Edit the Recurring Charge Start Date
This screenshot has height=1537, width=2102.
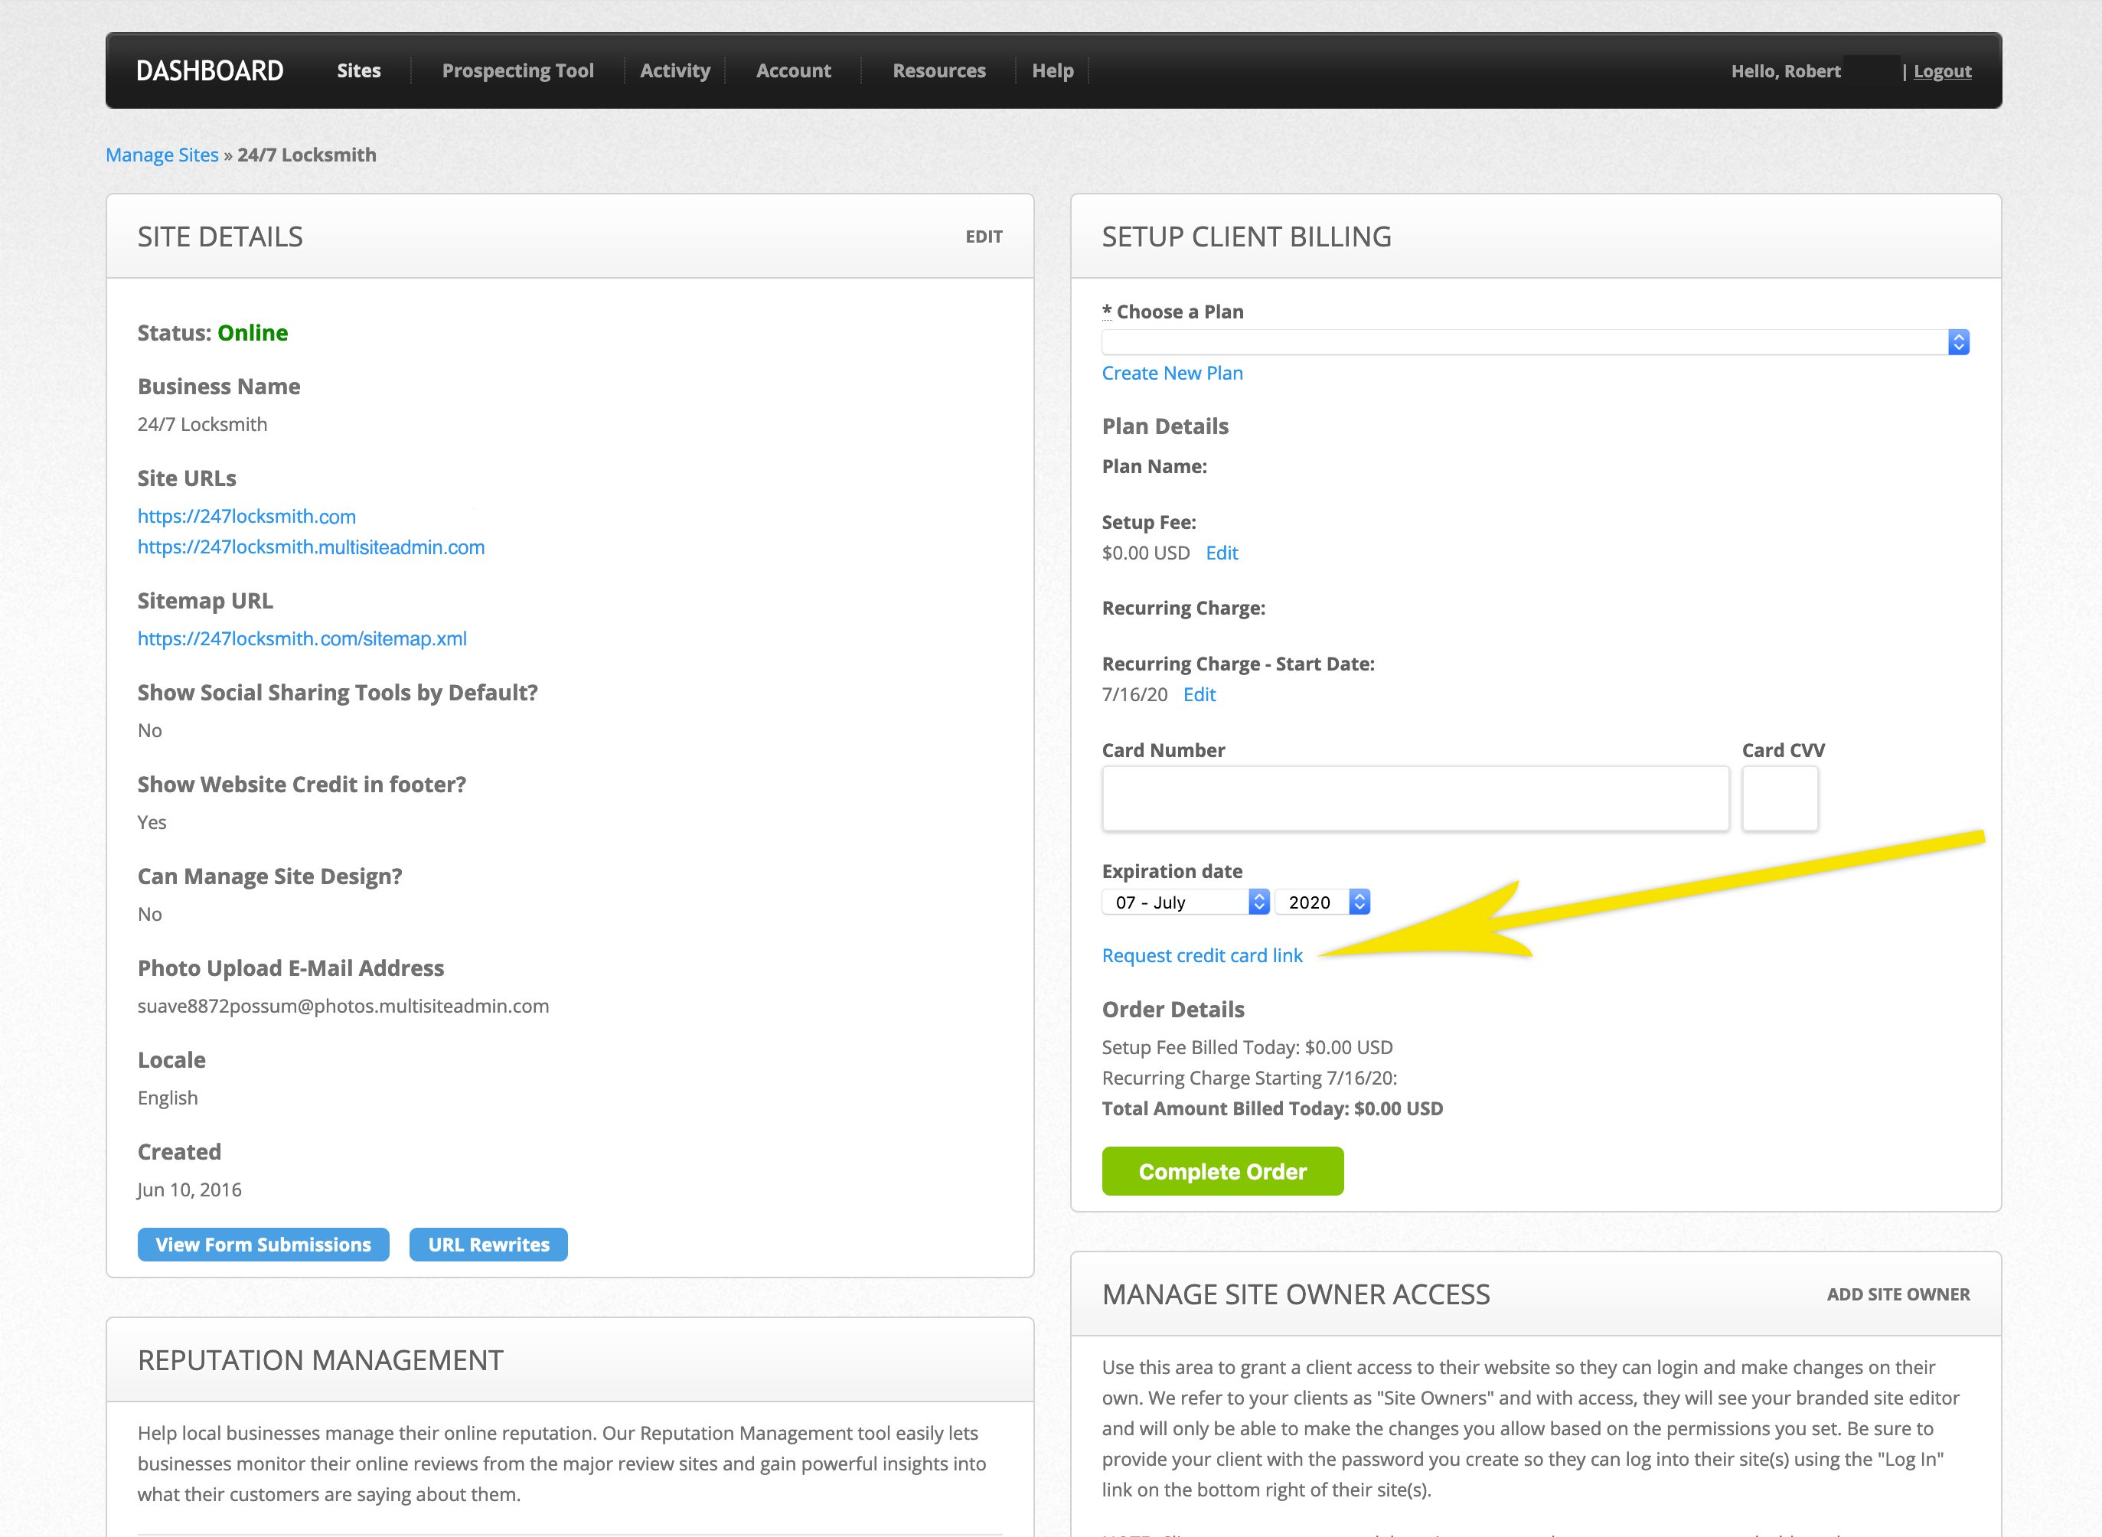point(1199,694)
